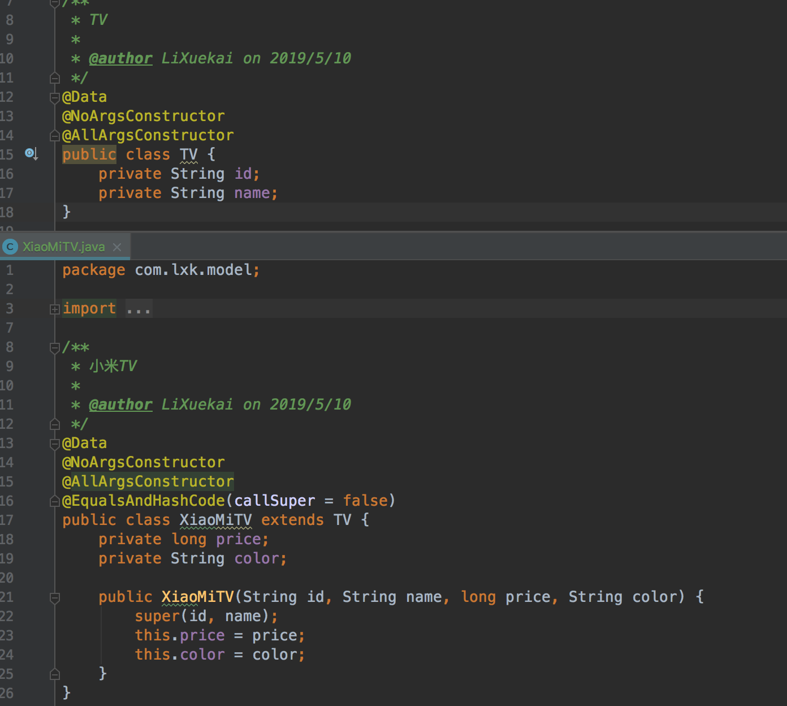Click 'this.color' assignment field
787x706 pixels.
[x=180, y=655]
